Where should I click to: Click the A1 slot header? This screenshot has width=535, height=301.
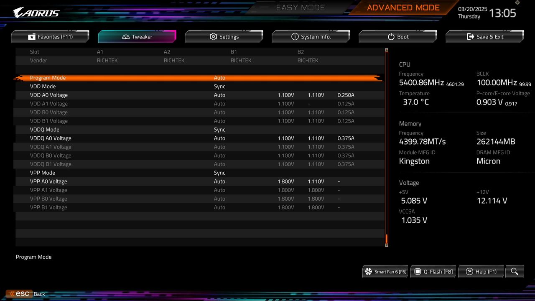click(x=100, y=52)
